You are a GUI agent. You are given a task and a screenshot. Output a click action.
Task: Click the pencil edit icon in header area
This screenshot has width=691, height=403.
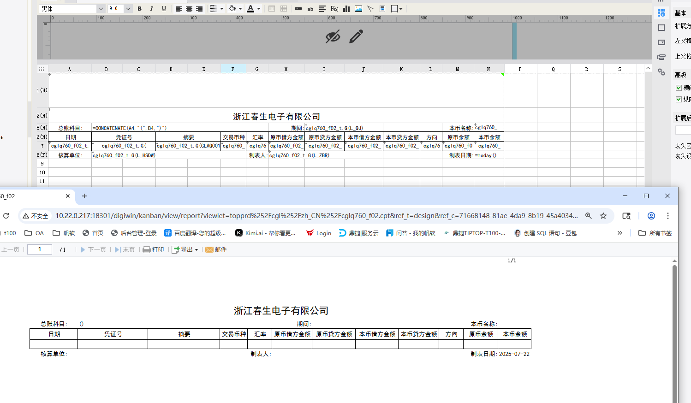point(356,36)
